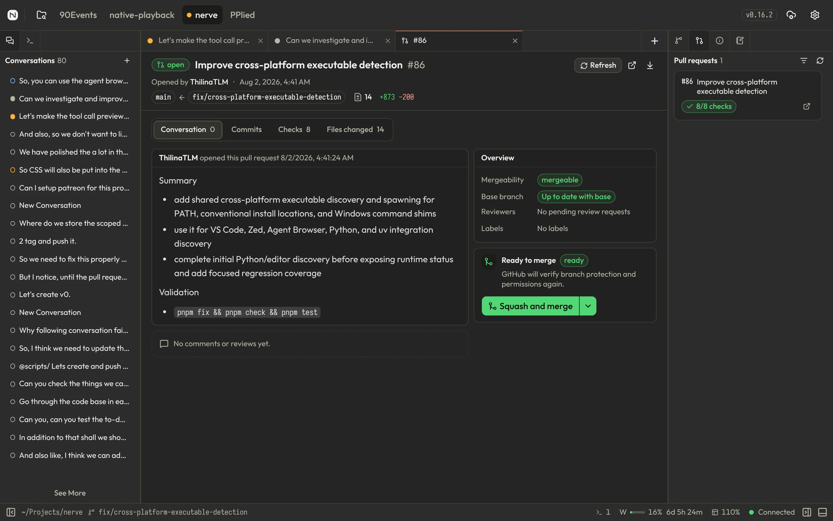
Task: Open a new tab with plus button
Action: point(655,41)
